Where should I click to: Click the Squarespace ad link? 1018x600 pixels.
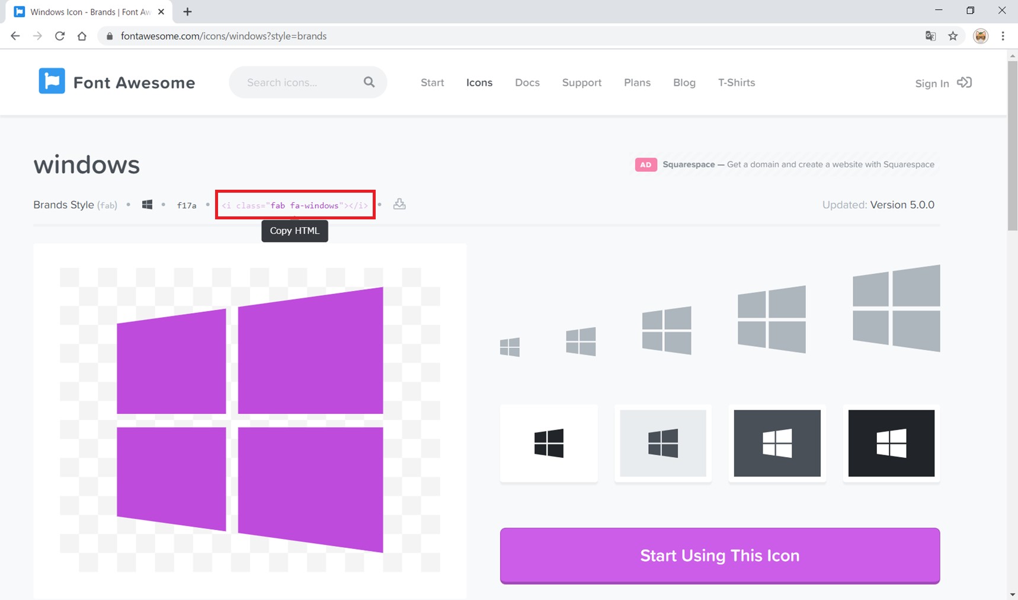click(x=798, y=164)
